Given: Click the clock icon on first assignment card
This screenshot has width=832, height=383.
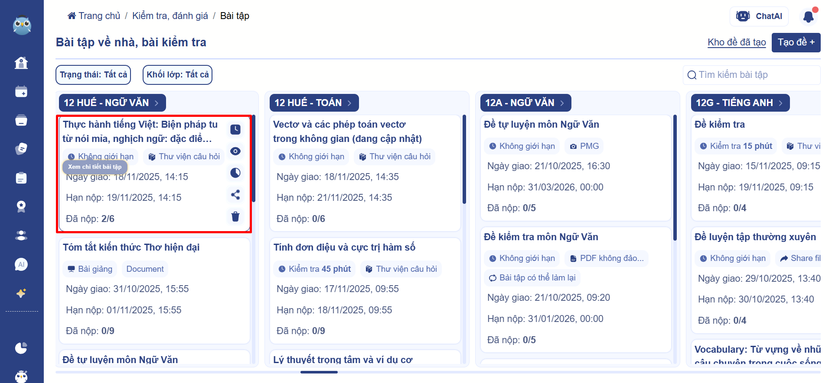Looking at the screenshot, I should 235,129.
